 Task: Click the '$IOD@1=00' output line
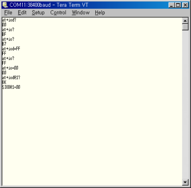[x=11, y=87]
